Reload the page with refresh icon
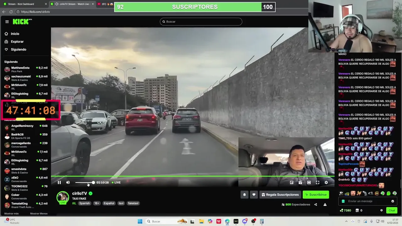The image size is (402, 226). [11, 12]
